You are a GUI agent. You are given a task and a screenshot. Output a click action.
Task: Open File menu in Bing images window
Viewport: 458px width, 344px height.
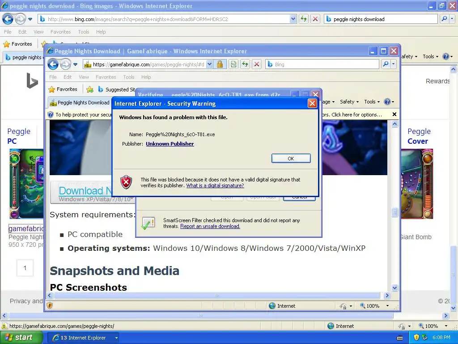(x=8, y=32)
